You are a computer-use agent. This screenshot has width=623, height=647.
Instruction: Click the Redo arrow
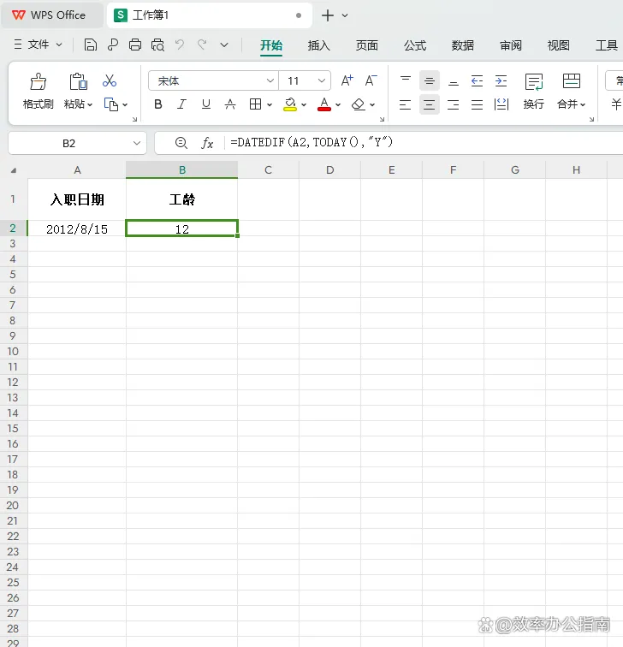point(202,45)
